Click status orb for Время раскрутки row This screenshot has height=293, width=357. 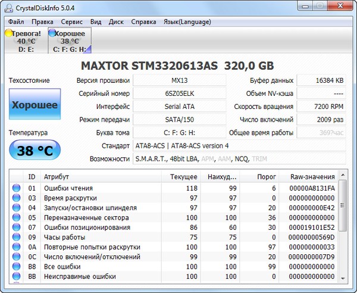[x=16, y=198]
